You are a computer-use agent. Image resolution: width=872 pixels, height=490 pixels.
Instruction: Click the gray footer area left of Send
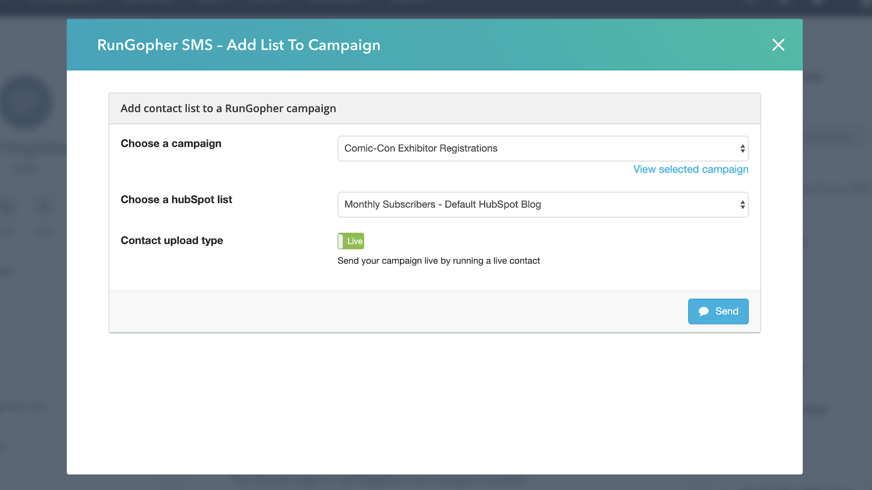pos(381,311)
